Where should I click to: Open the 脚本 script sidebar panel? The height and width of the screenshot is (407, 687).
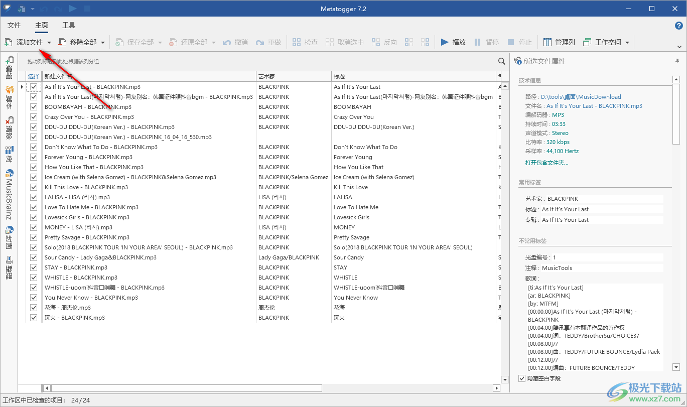pos(9,98)
